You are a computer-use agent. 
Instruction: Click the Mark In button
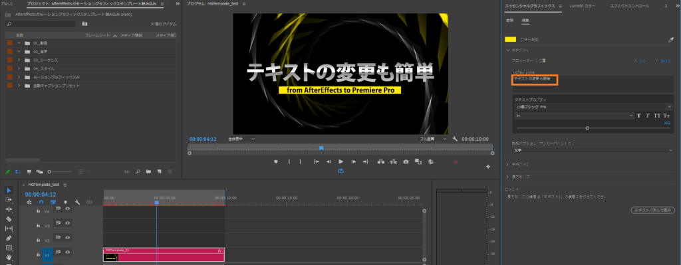289,161
